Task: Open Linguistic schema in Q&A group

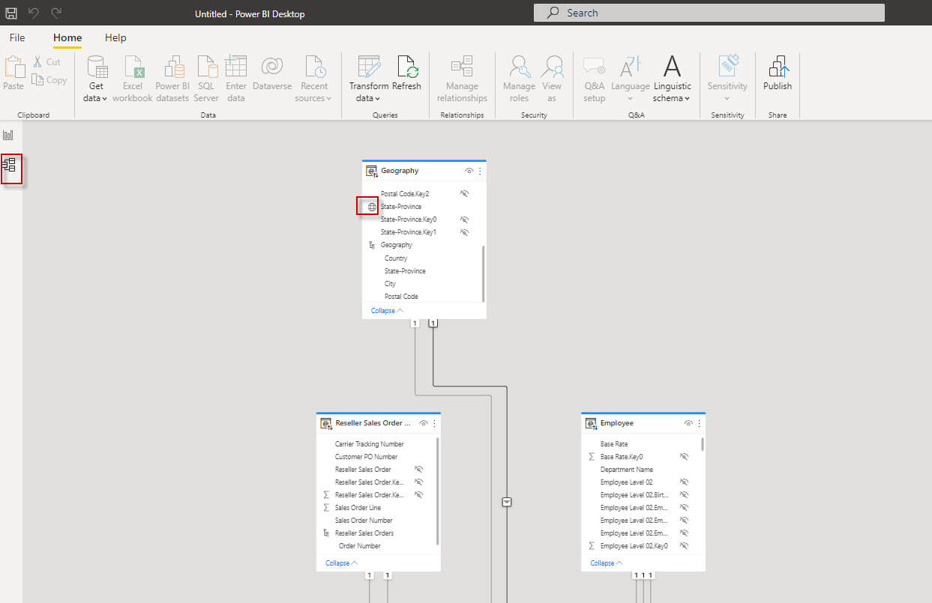Action: [x=672, y=79]
